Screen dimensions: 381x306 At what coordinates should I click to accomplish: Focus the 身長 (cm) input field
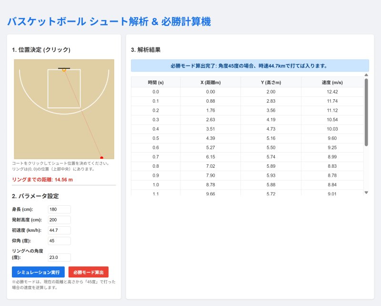pos(59,210)
